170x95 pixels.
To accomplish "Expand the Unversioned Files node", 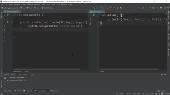I will (x=8, y=80).
